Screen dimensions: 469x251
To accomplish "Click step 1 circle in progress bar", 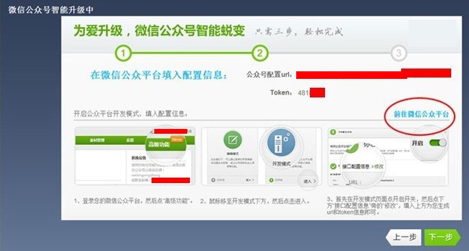I will pyautogui.click(x=123, y=53).
